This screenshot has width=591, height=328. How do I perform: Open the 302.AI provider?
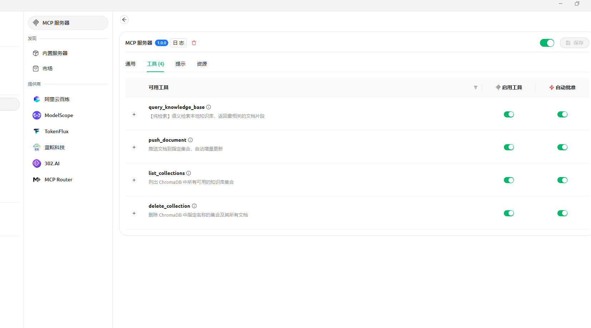[68, 163]
